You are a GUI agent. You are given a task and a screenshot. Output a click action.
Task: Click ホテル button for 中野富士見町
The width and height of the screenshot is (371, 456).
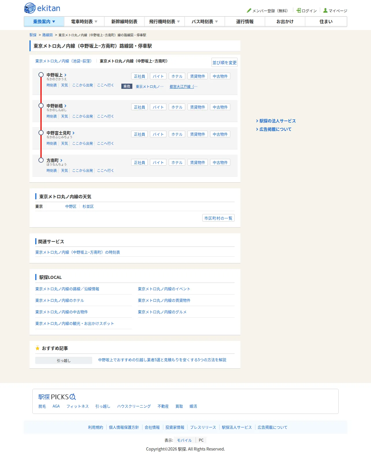[x=177, y=134]
